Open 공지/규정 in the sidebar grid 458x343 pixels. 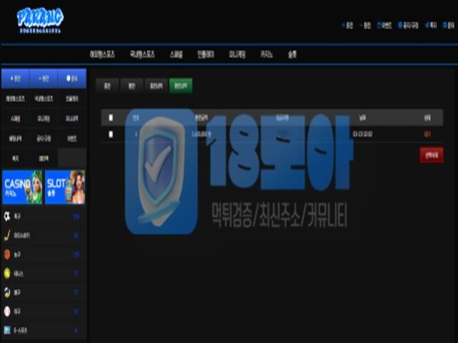click(44, 138)
